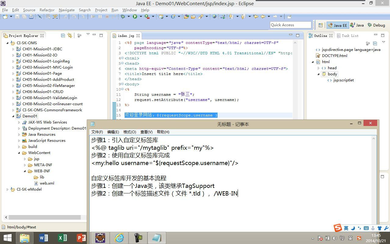This screenshot has height=244, width=390.
Task: Click the Open Perspective icon
Action: point(321,25)
